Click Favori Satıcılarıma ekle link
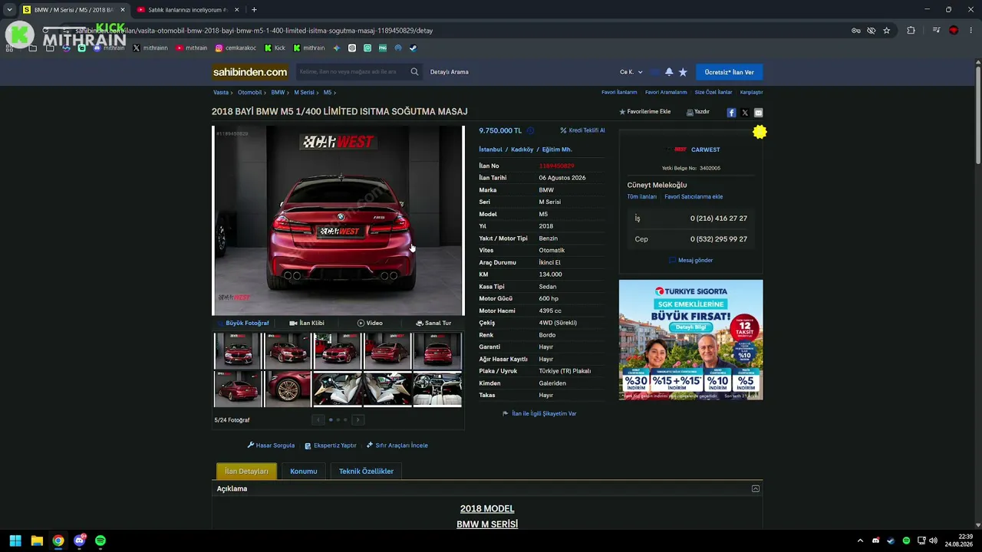 tap(694, 197)
